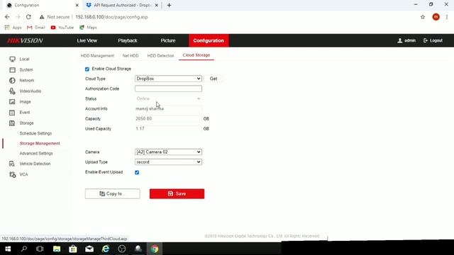Open the Configuration menu

tap(209, 40)
